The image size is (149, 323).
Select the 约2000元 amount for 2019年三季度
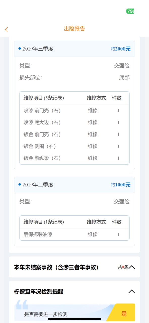point(121,49)
